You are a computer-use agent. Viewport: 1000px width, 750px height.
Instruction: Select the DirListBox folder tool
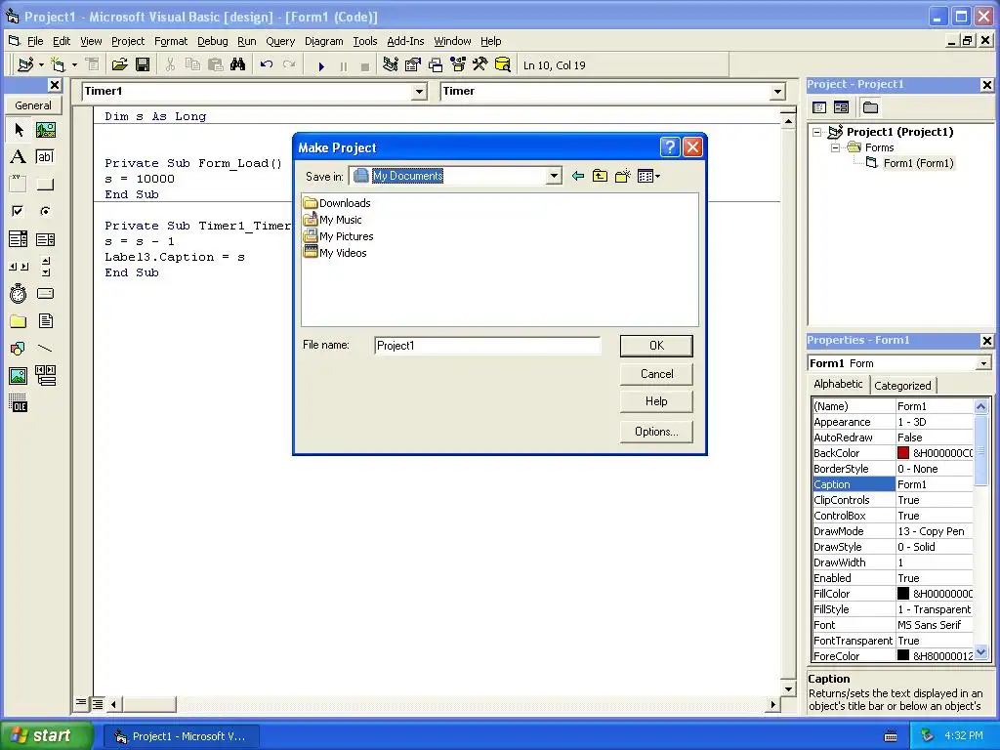[x=19, y=321]
